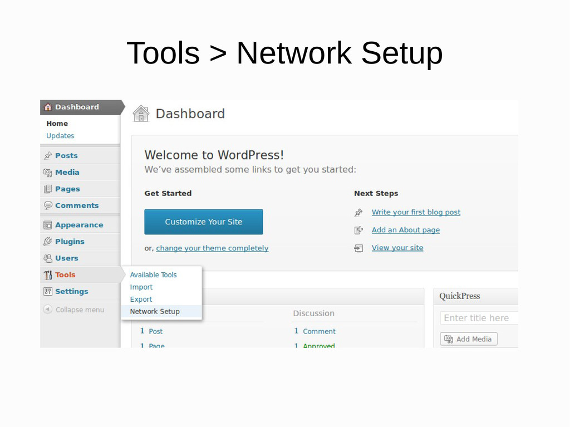This screenshot has width=570, height=427.
Task: Click the Plugins plug icon
Action: coord(48,242)
